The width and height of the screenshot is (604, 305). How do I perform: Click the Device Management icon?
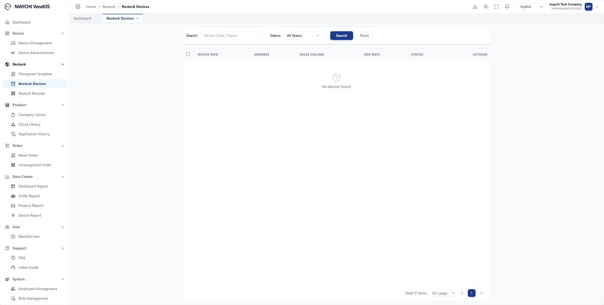coord(13,43)
